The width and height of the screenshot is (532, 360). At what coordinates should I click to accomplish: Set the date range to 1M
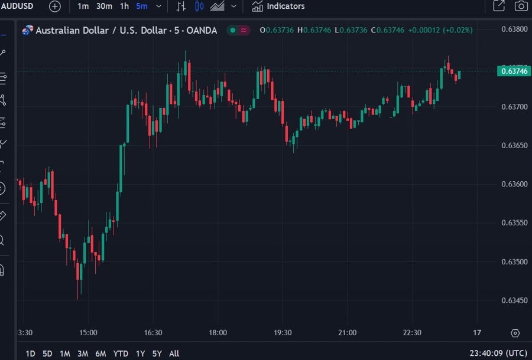[65, 354]
